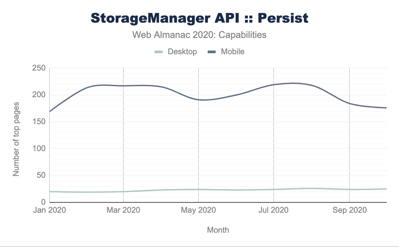Select the May 2020 x-axis label
Viewport: 399px width, 247px height.
[x=199, y=210]
